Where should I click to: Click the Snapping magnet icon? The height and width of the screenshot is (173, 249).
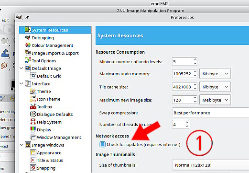33,168
